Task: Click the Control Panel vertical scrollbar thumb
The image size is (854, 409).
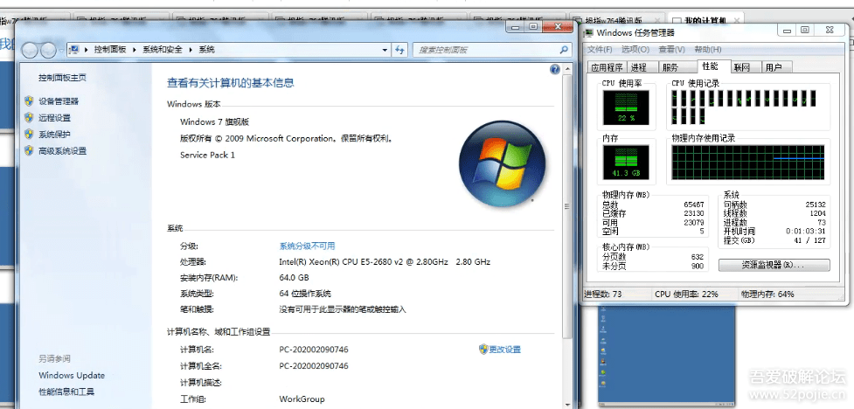Action: click(x=567, y=206)
